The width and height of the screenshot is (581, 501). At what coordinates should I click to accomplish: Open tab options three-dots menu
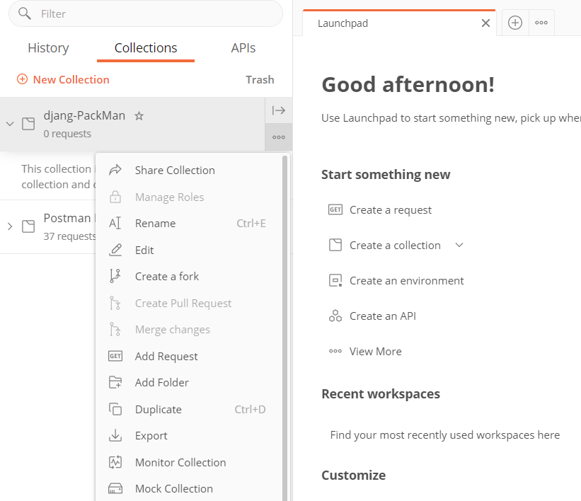541,23
